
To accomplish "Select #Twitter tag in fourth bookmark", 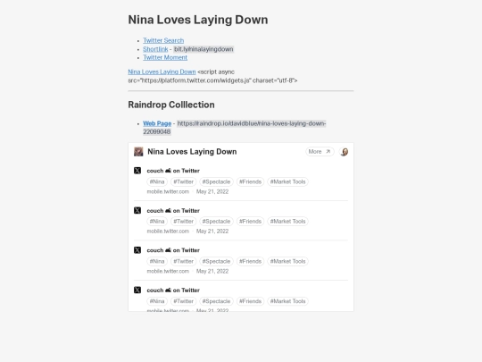I will (x=184, y=301).
